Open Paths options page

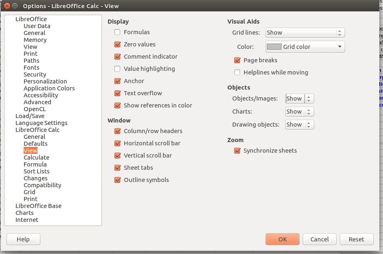31,61
